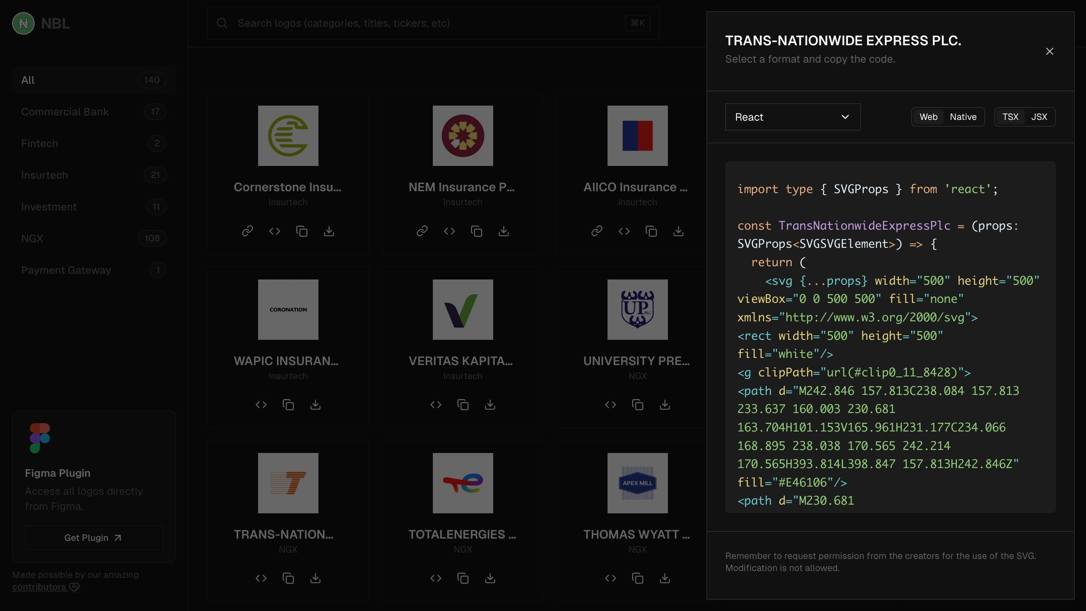Switch to Native platform option
1086x611 pixels.
(963, 117)
